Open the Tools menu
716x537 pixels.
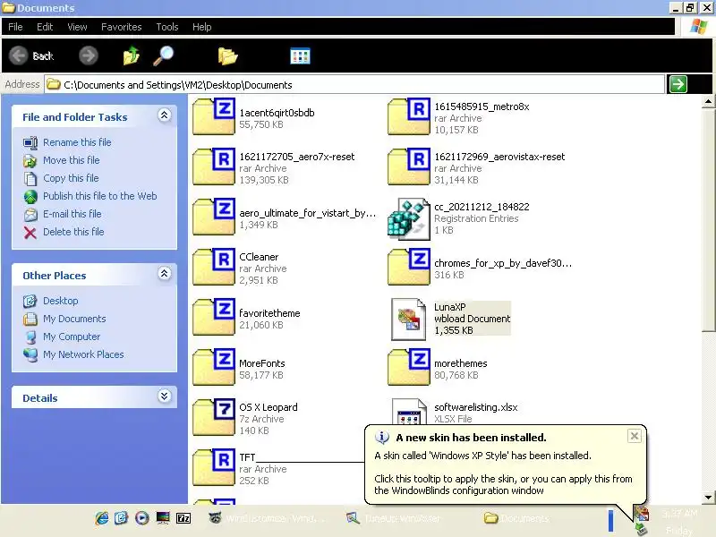coord(167,27)
